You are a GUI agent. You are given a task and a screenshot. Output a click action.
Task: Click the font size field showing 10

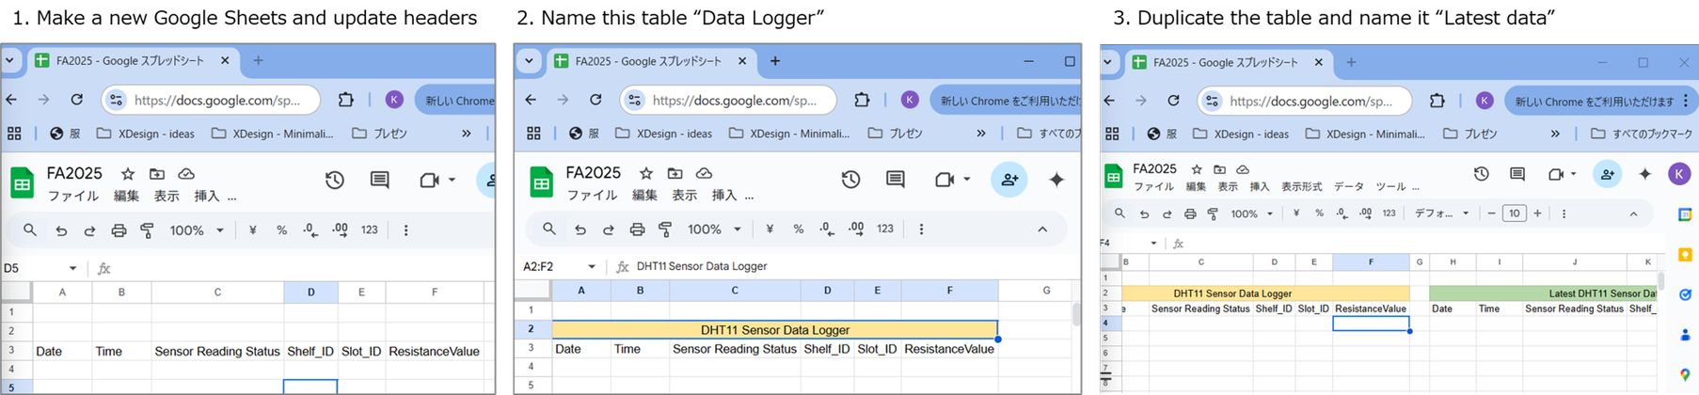click(x=1514, y=213)
